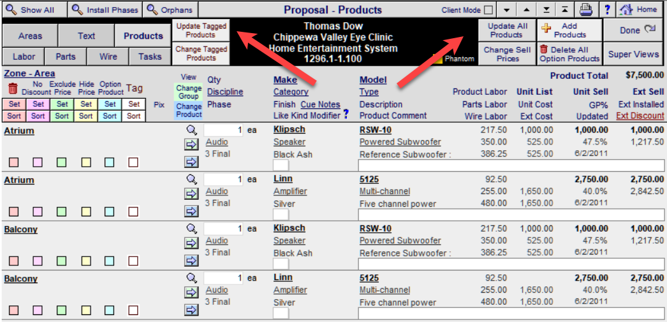Screen dimensions: 667x322
Task: Click green Sort button under Exclude Price
Action: pos(62,116)
